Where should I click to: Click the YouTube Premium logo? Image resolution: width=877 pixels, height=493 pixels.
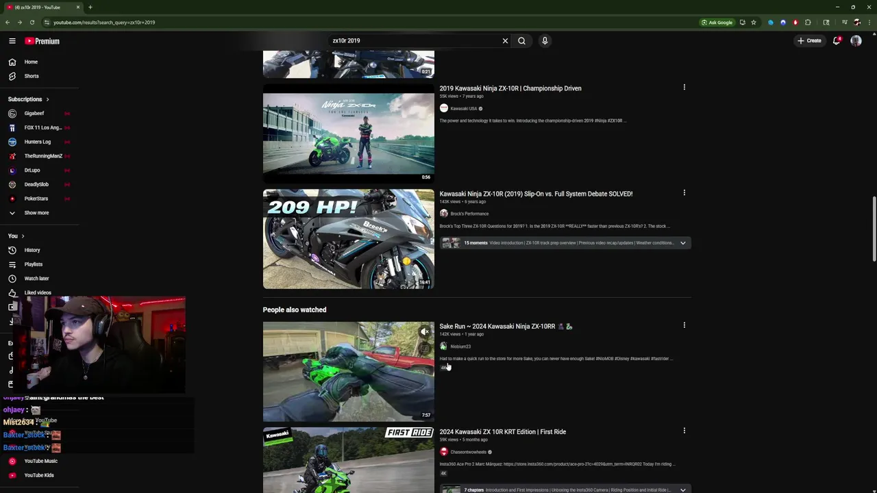pyautogui.click(x=42, y=41)
